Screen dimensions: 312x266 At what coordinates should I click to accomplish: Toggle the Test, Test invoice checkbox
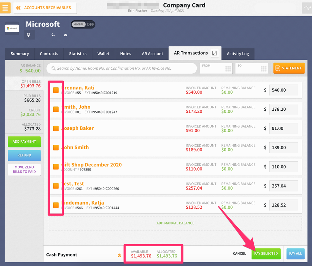coord(56,186)
